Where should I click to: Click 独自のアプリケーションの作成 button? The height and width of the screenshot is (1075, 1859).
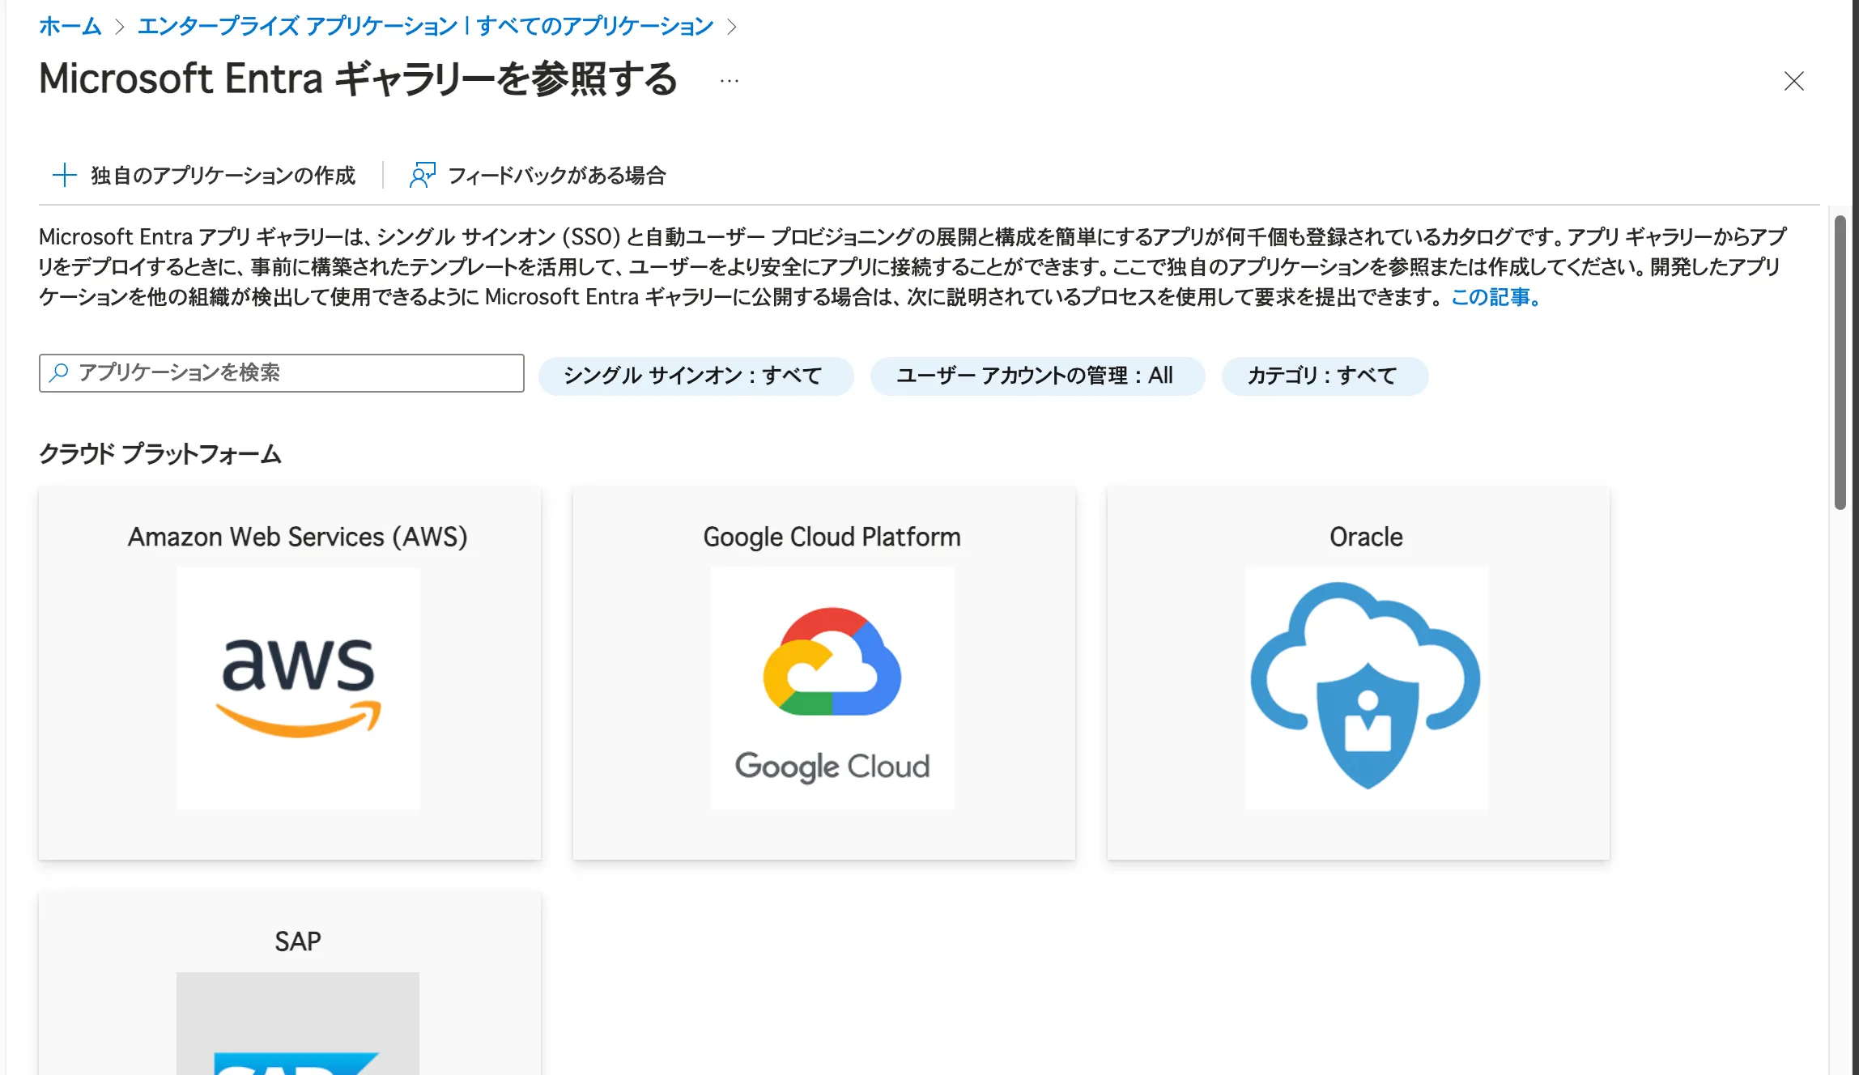(x=204, y=175)
